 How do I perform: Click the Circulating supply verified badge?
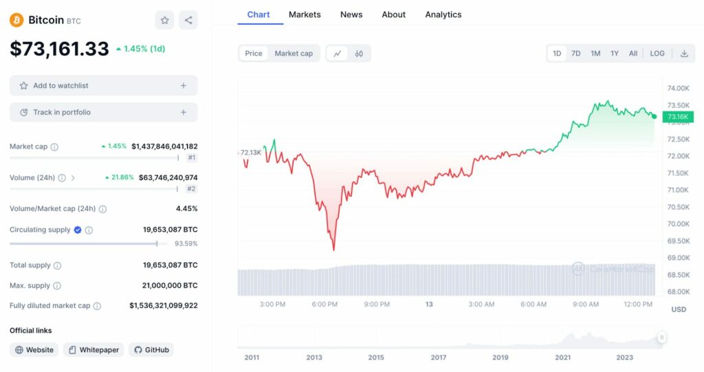pyautogui.click(x=78, y=230)
